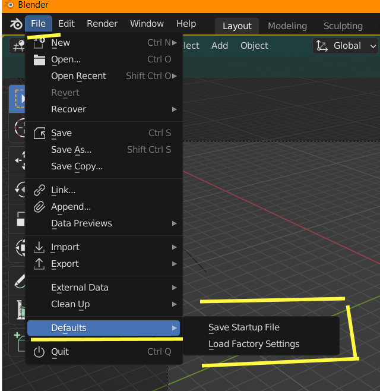This screenshot has height=391, width=380.
Task: Expand the Data Previews submenu
Action: (104, 223)
